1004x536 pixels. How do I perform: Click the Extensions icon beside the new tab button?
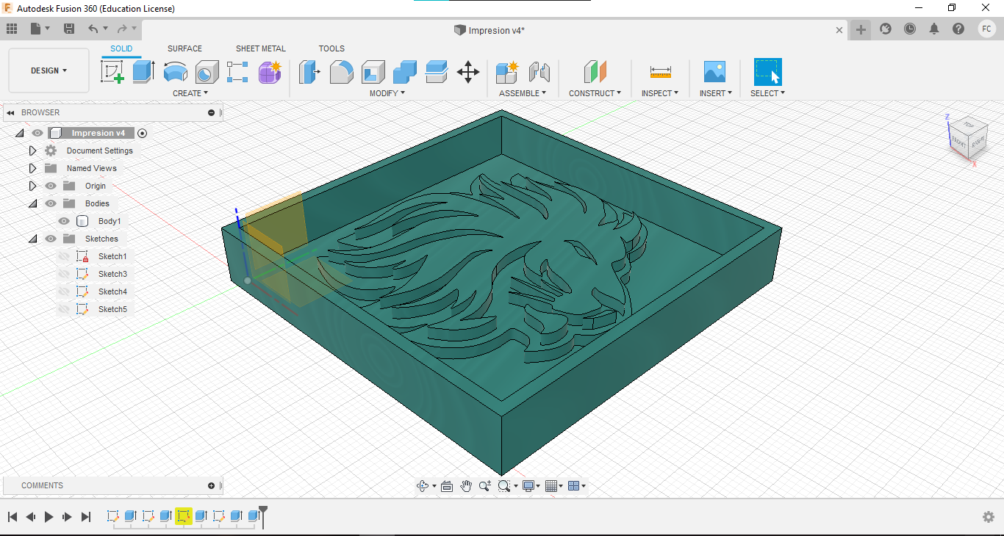886,29
